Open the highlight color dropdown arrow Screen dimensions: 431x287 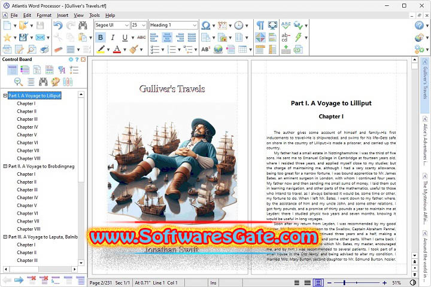(108, 50)
